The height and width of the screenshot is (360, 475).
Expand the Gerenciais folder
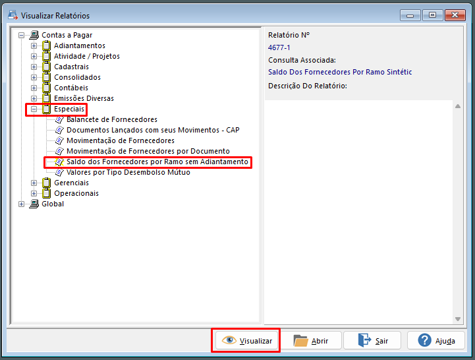[34, 183]
